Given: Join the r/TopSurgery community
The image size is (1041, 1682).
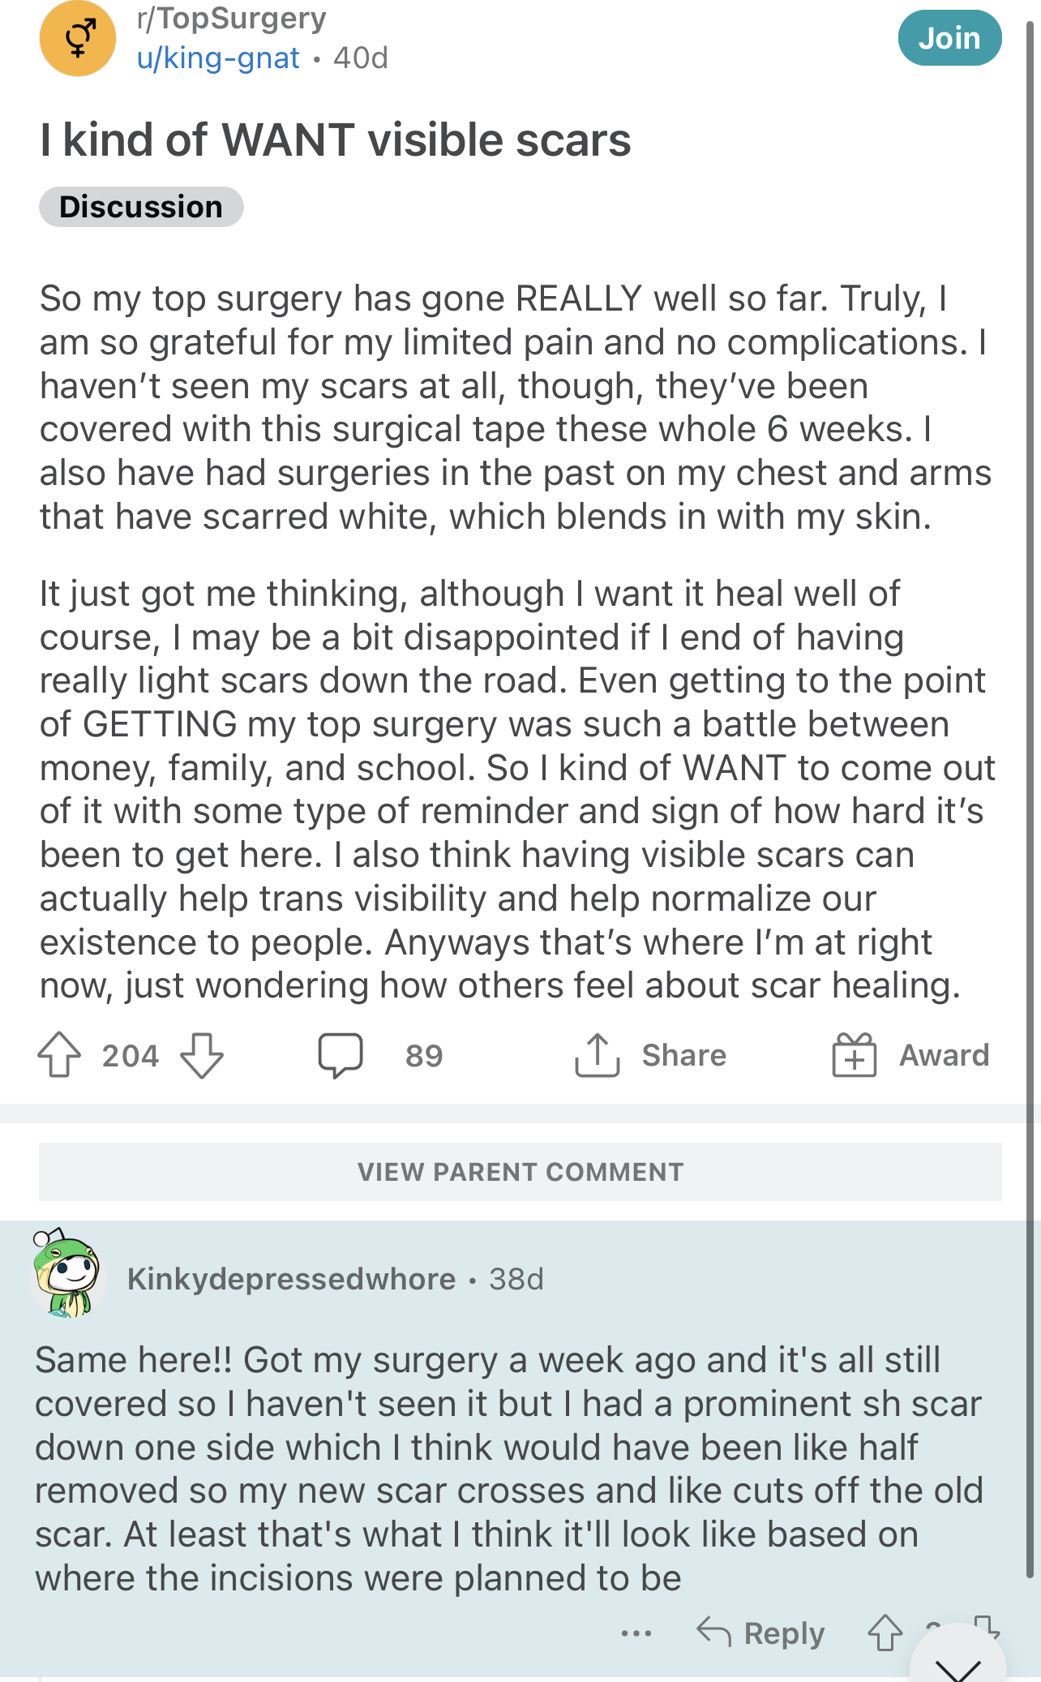Looking at the screenshot, I should click(x=949, y=38).
